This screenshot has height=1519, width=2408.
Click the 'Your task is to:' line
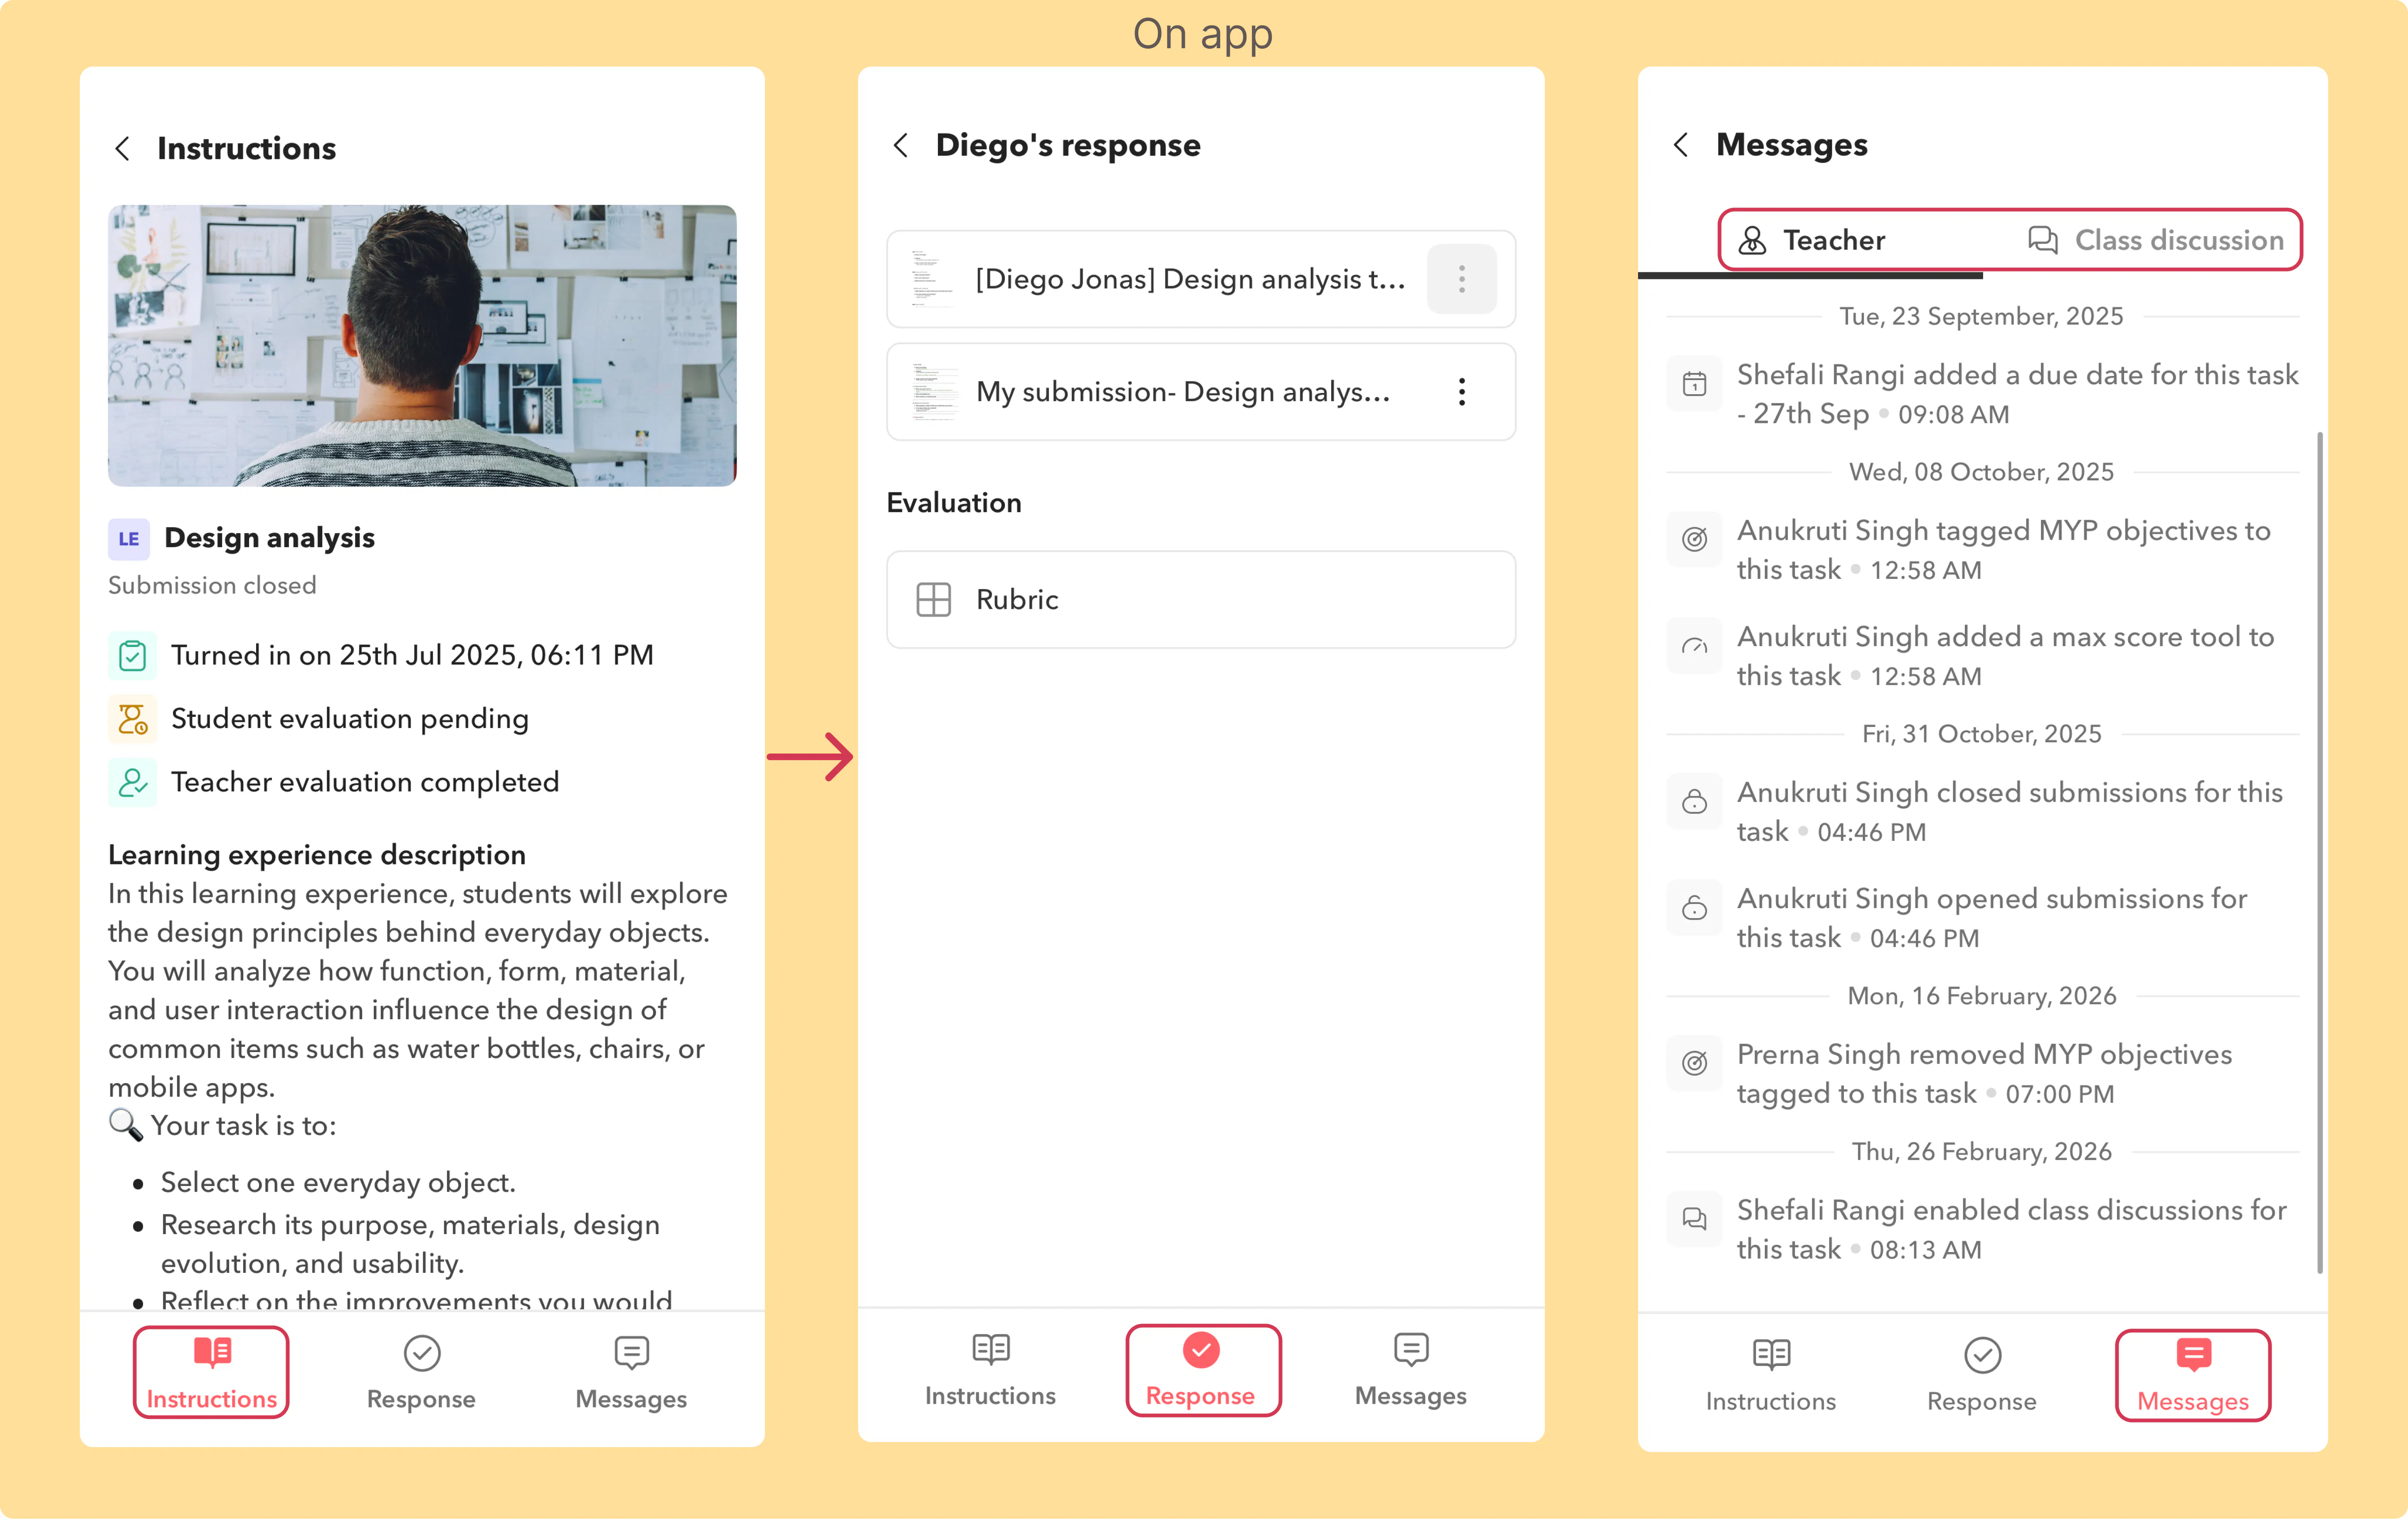pos(222,1126)
